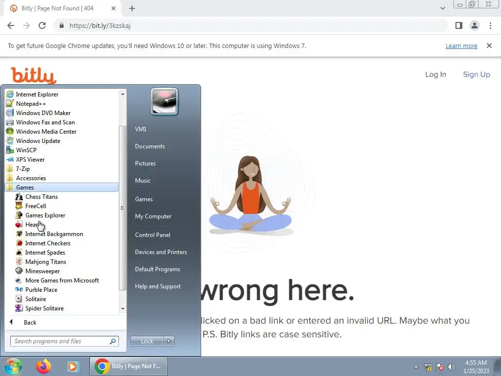Viewport: 501px width, 376px height.
Task: Open Pictures from the Start menu
Action: pyautogui.click(x=145, y=164)
